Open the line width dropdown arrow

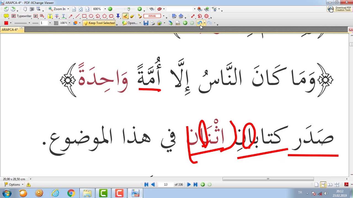click(50, 23)
